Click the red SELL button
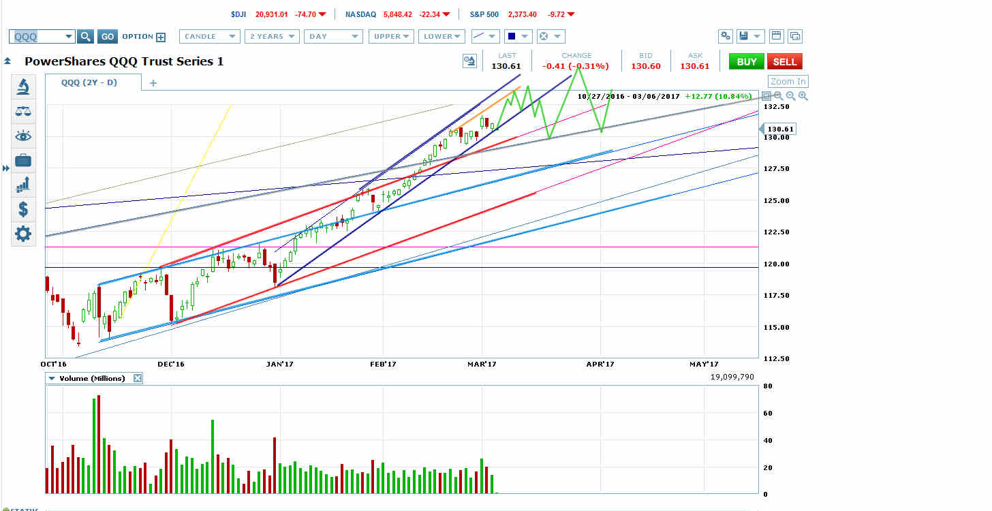Viewport: 992px width, 511px height. click(784, 61)
